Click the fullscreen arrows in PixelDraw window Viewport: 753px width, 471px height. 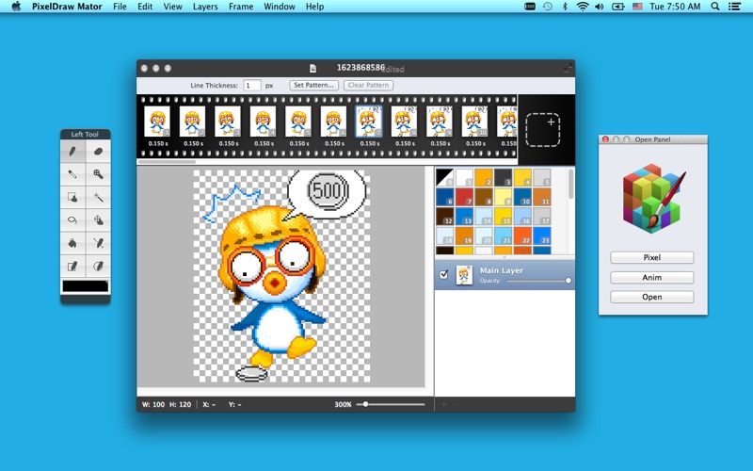568,68
